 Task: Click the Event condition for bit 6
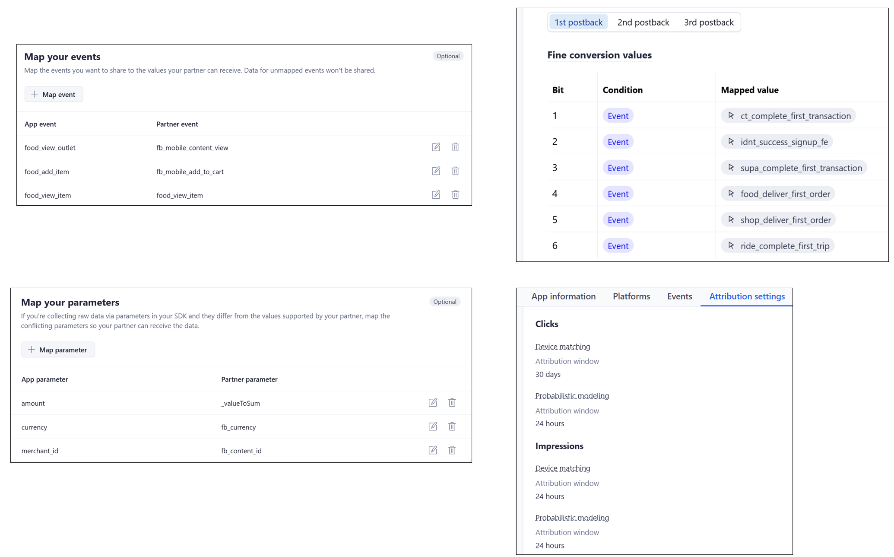pyautogui.click(x=618, y=245)
